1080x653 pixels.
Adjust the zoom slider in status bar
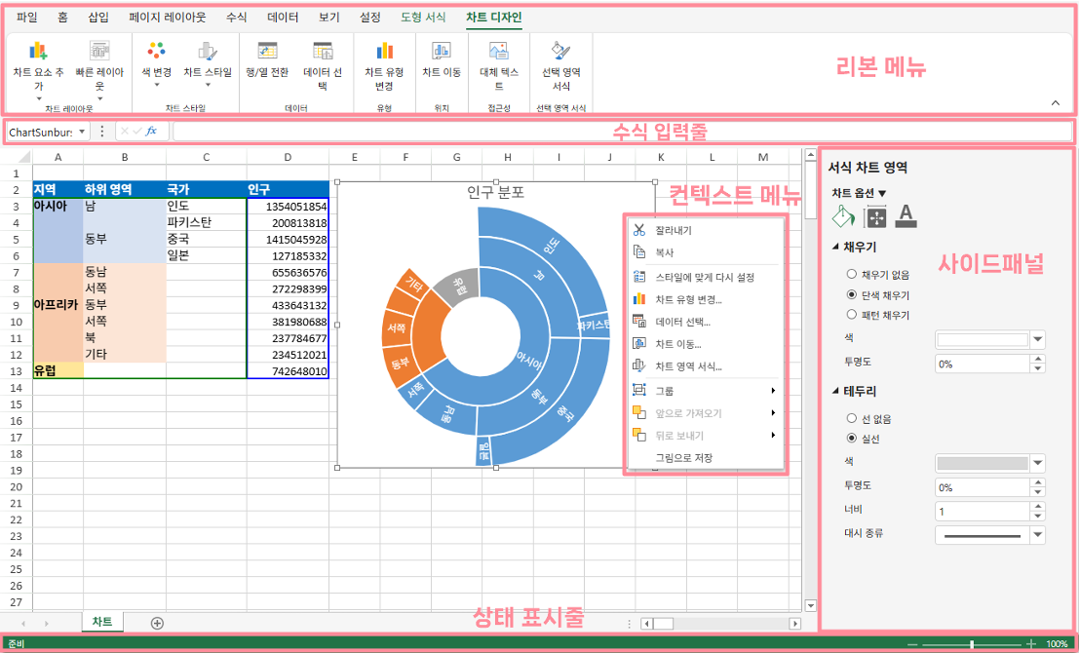pyautogui.click(x=971, y=644)
